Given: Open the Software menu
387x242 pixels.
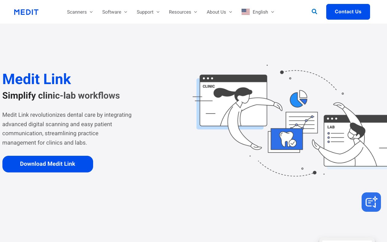Looking at the screenshot, I should tap(112, 12).
